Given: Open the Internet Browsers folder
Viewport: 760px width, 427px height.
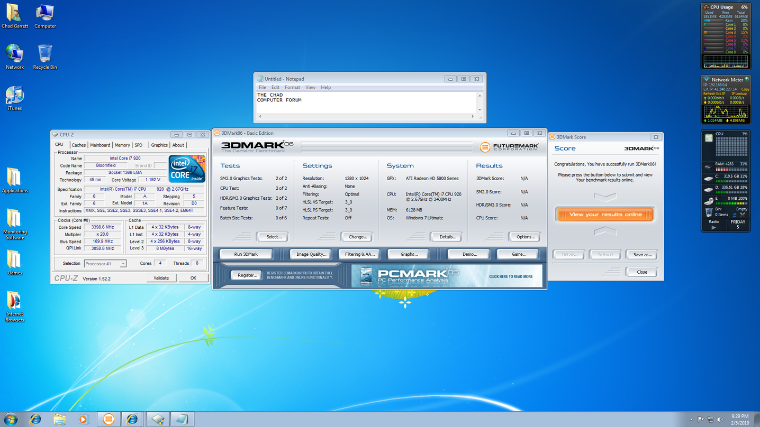Looking at the screenshot, I should coord(15,307).
